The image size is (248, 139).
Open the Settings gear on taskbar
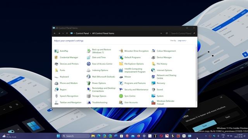144,136
